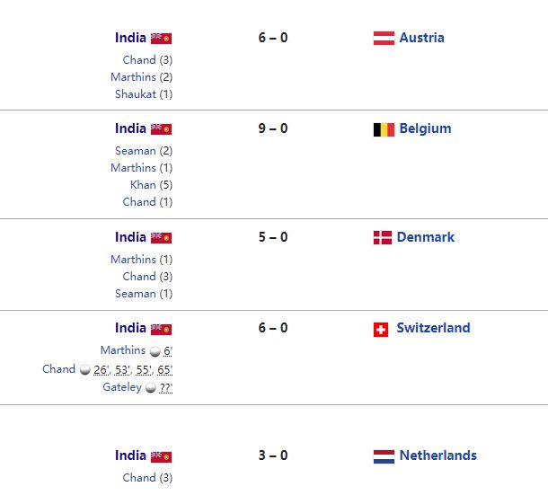The image size is (548, 504).
Task: Click the unknown ??' goal minute
Action: point(165,388)
